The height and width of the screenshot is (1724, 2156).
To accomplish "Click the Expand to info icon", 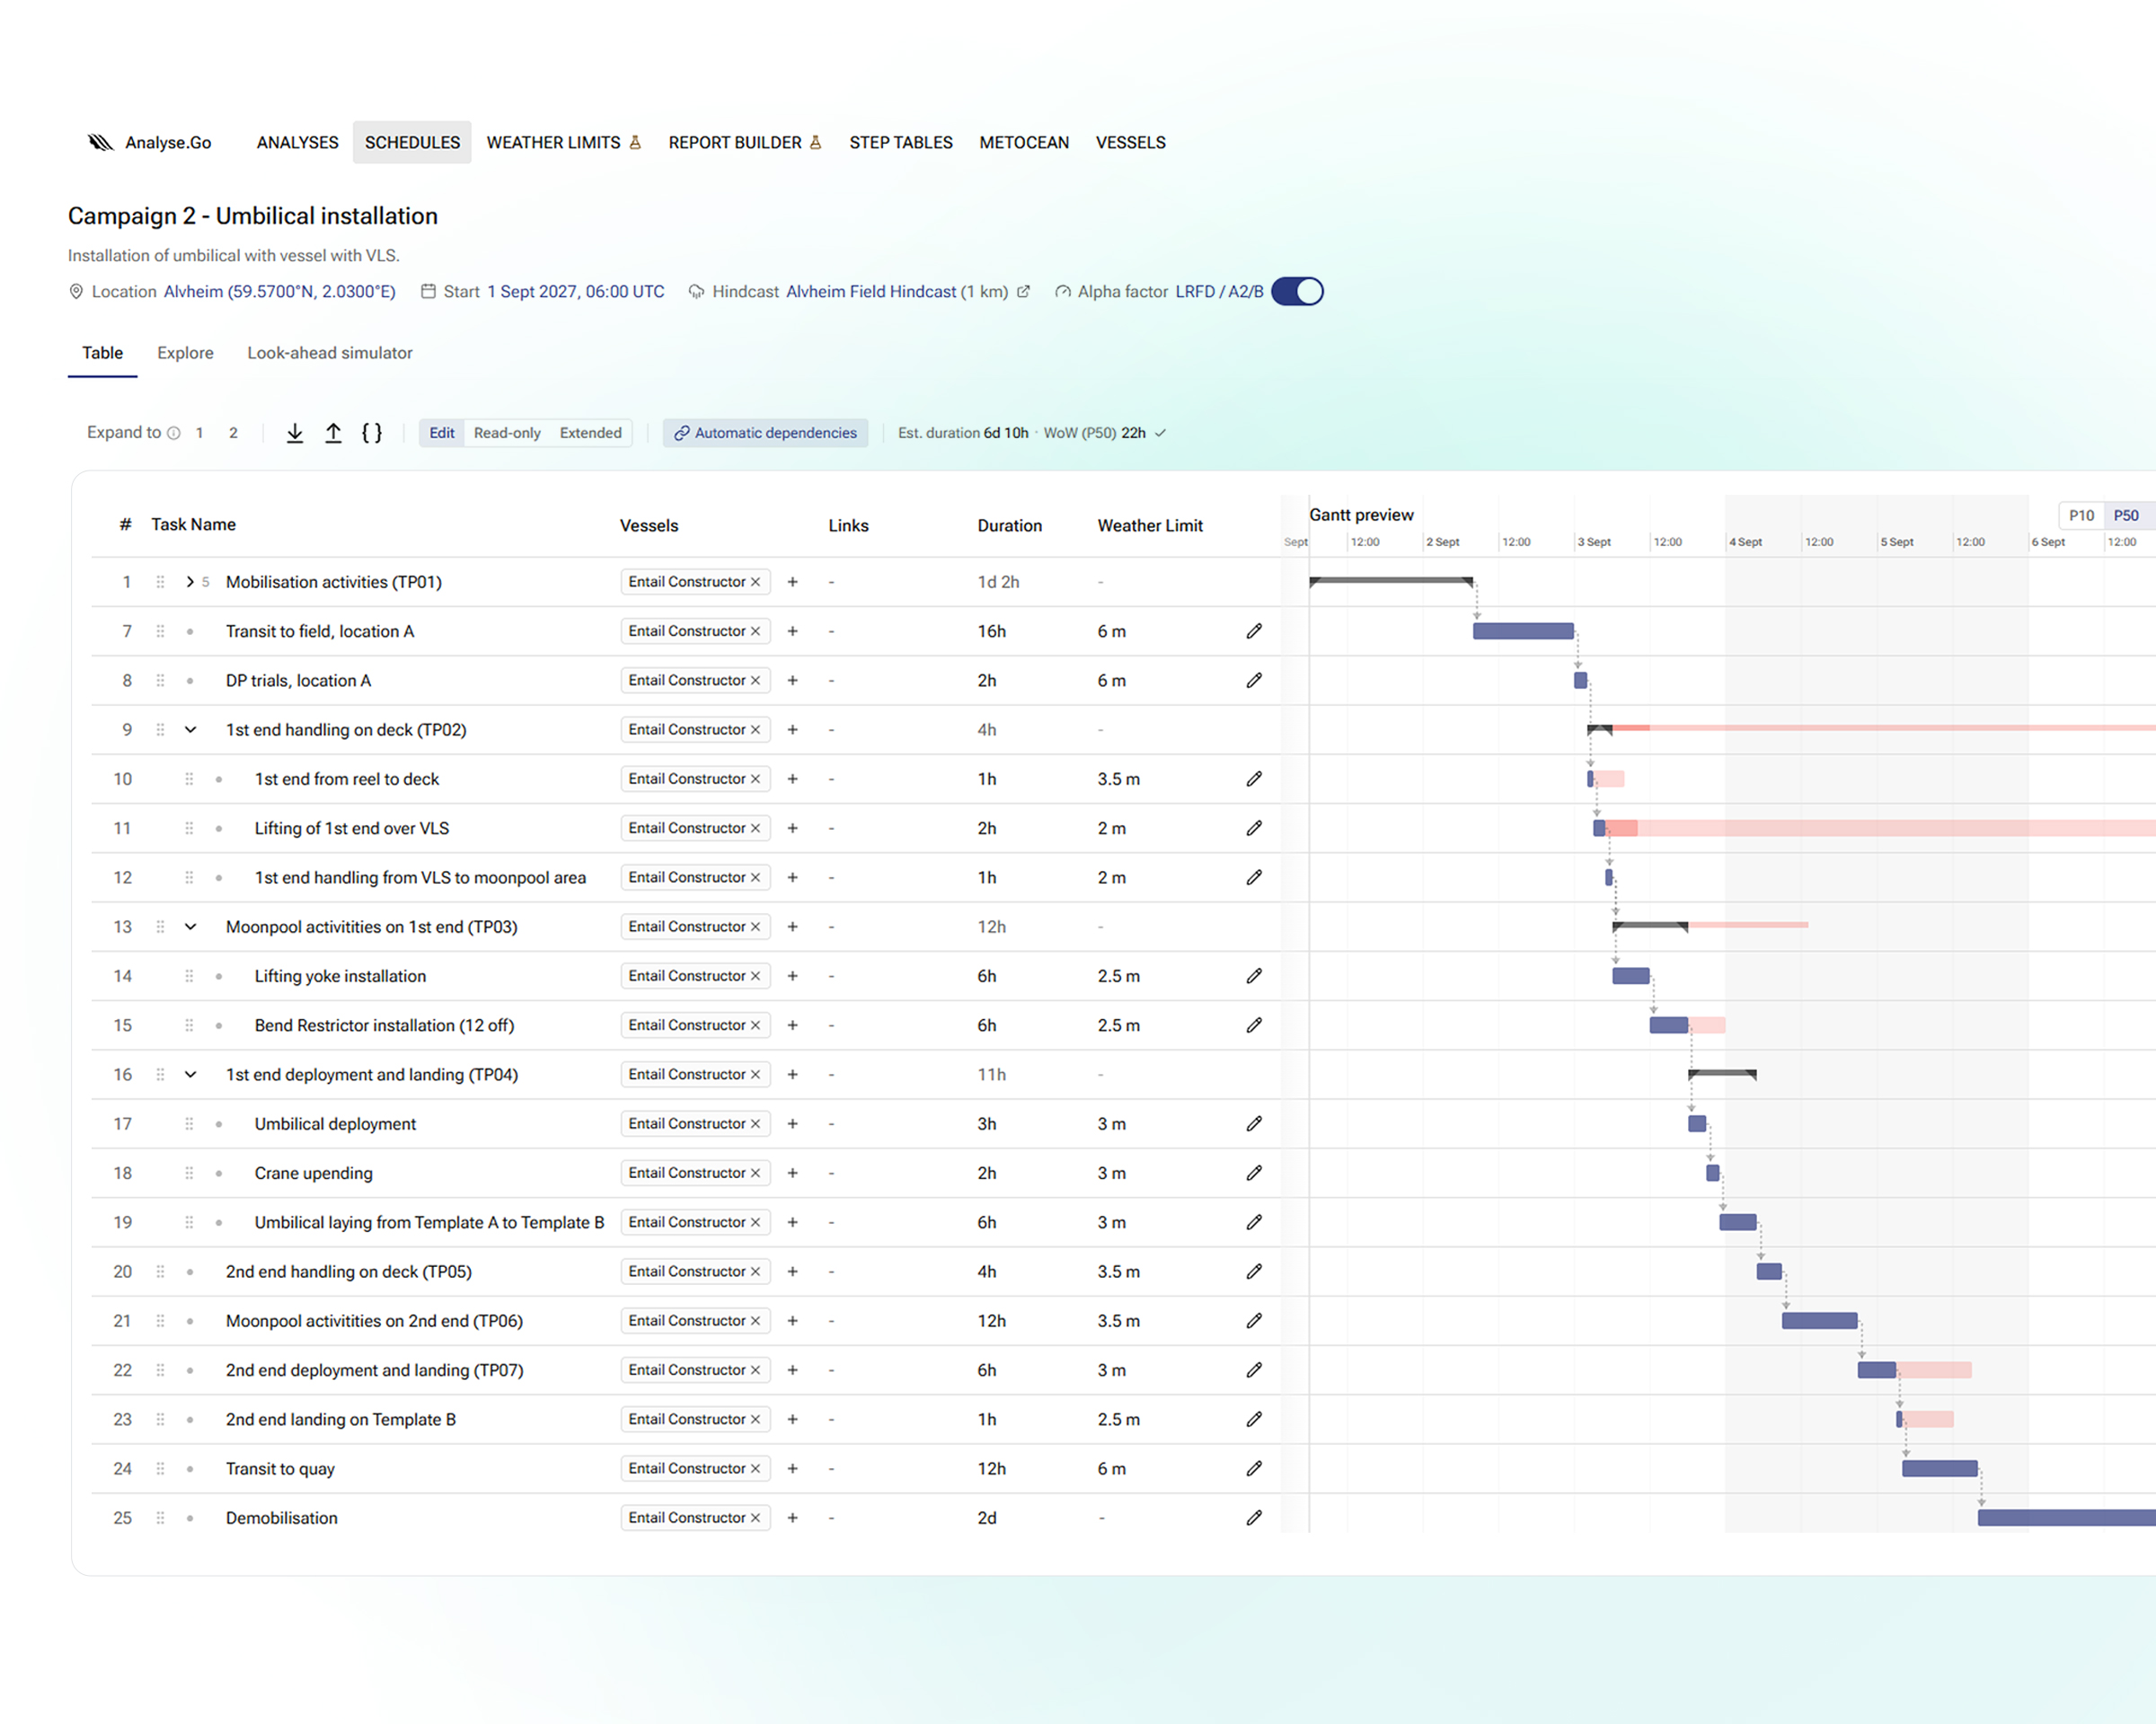I will 174,433.
